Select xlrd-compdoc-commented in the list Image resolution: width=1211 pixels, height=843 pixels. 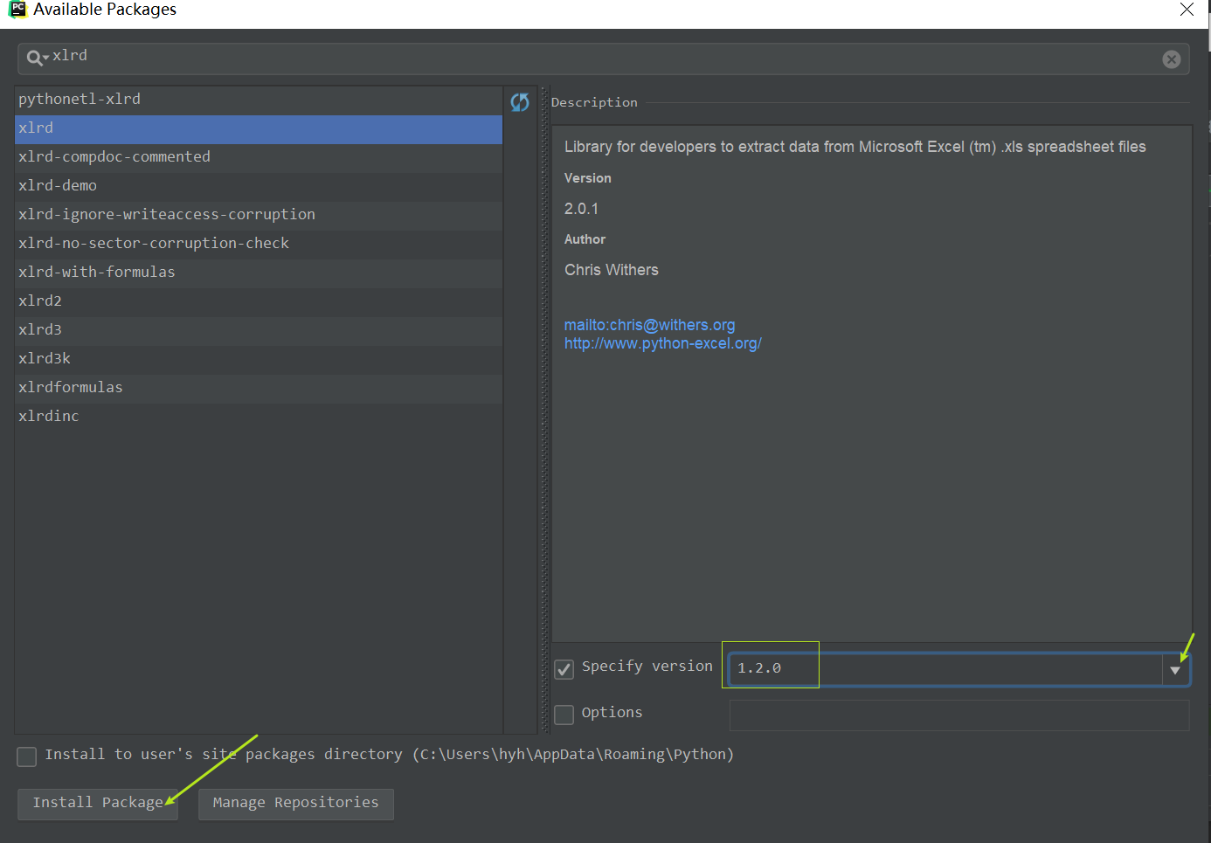pyautogui.click(x=259, y=157)
